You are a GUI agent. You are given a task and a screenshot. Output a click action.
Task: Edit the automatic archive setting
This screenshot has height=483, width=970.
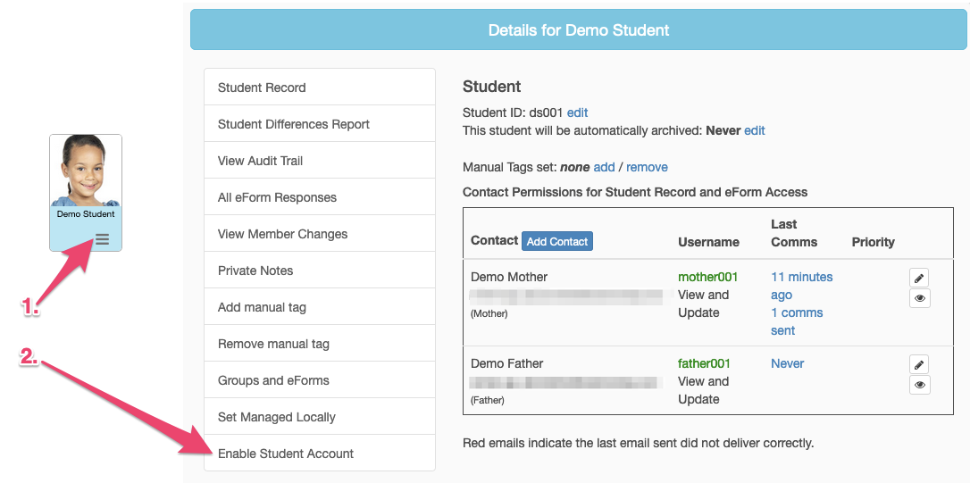pos(755,130)
